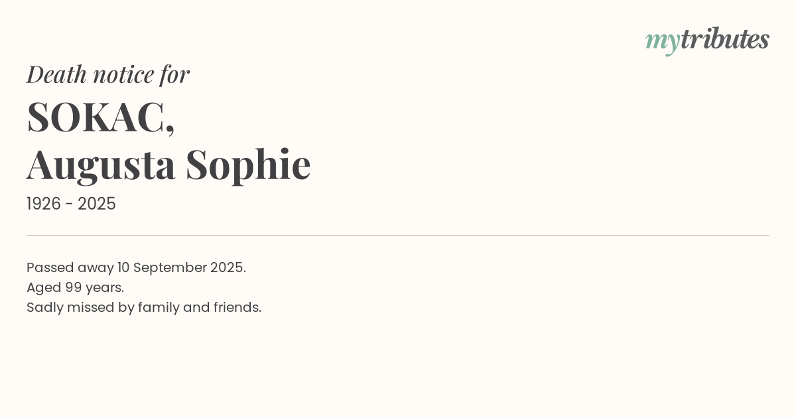Click the 10 in the passing date
This screenshot has width=796, height=418.
pos(123,267)
